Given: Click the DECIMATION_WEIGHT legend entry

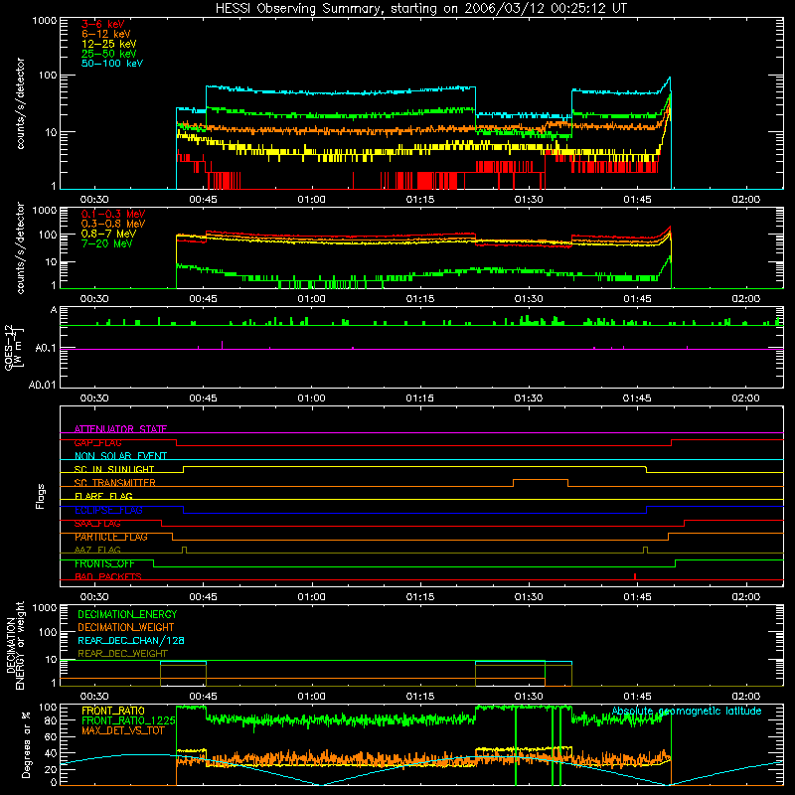Looking at the screenshot, I should [126, 627].
